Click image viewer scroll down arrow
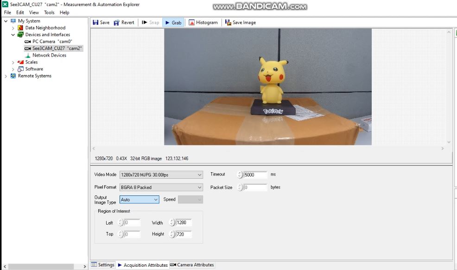Screen dimensions: 457x270 click(449, 142)
